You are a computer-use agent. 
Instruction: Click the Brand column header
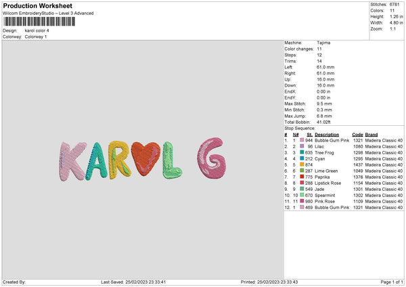pos(371,135)
